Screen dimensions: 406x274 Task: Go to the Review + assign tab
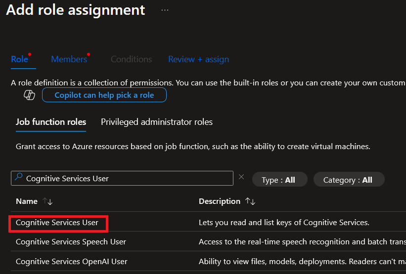199,59
